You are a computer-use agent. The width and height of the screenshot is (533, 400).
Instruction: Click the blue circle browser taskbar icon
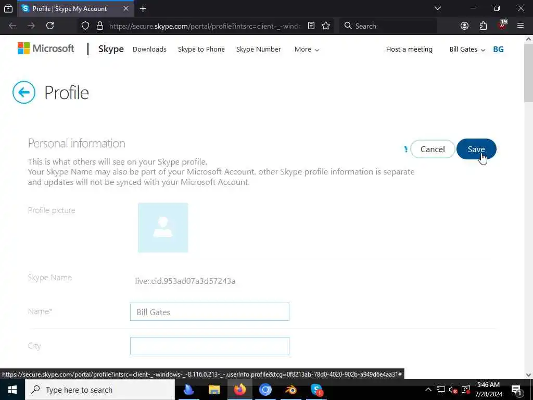[265, 390]
